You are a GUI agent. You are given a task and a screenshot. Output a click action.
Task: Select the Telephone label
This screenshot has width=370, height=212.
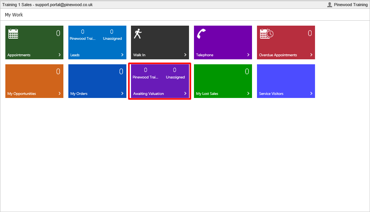point(205,55)
